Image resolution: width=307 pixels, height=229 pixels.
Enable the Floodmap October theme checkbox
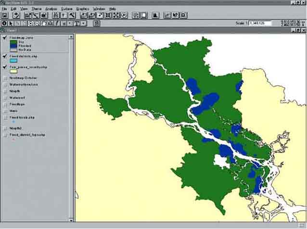5,78
